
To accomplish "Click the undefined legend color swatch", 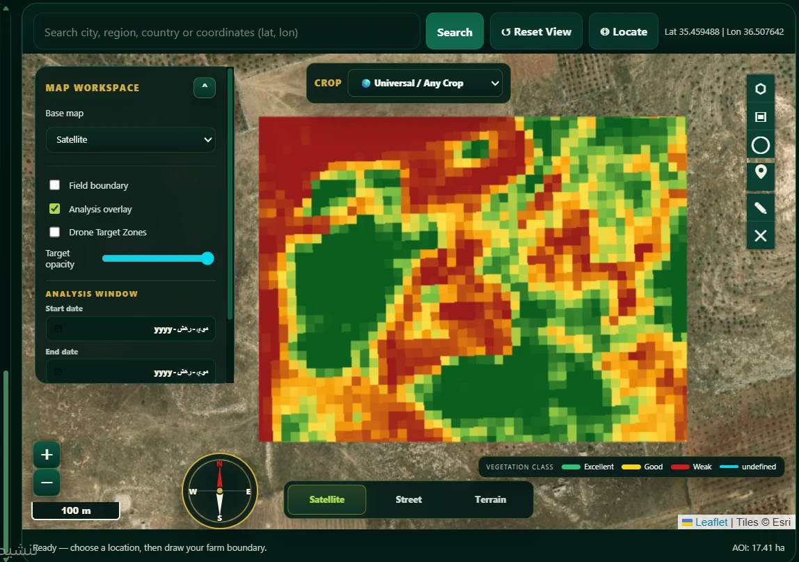I will coord(729,467).
